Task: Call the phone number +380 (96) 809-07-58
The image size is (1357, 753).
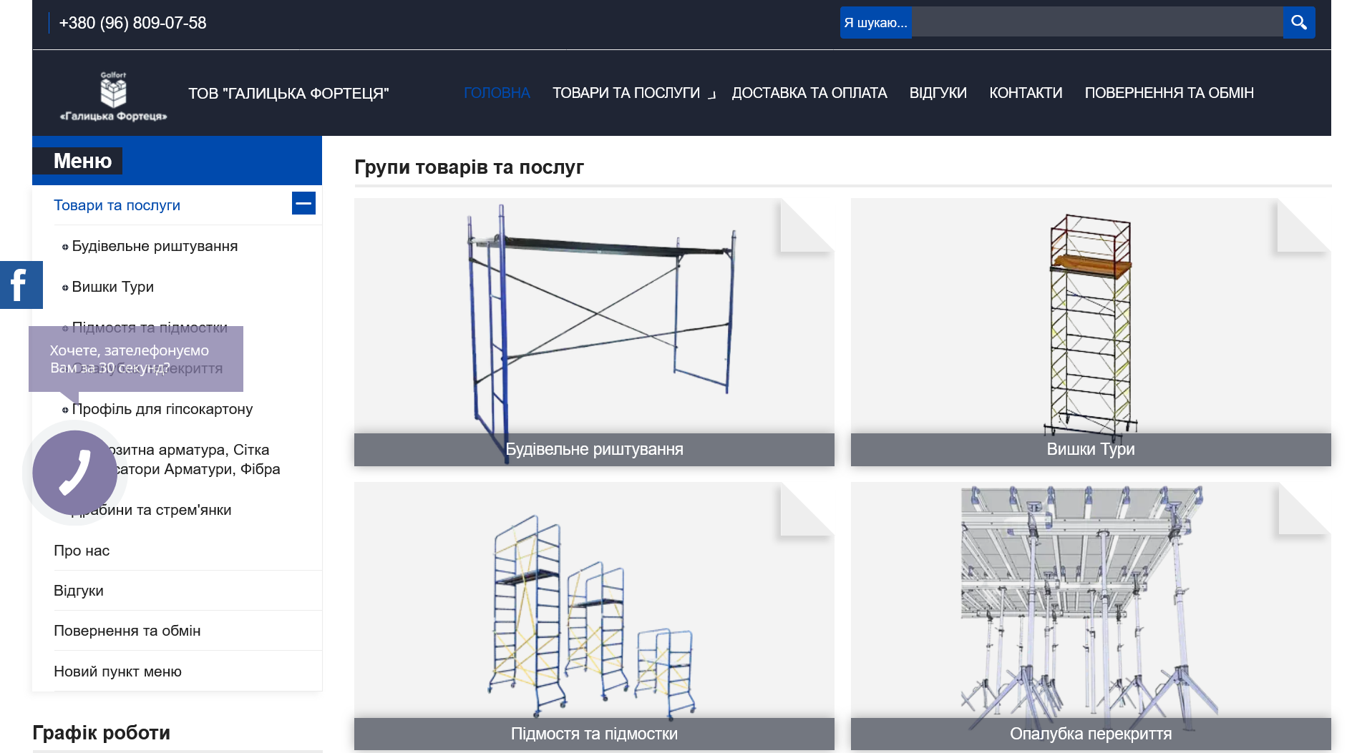Action: click(132, 23)
